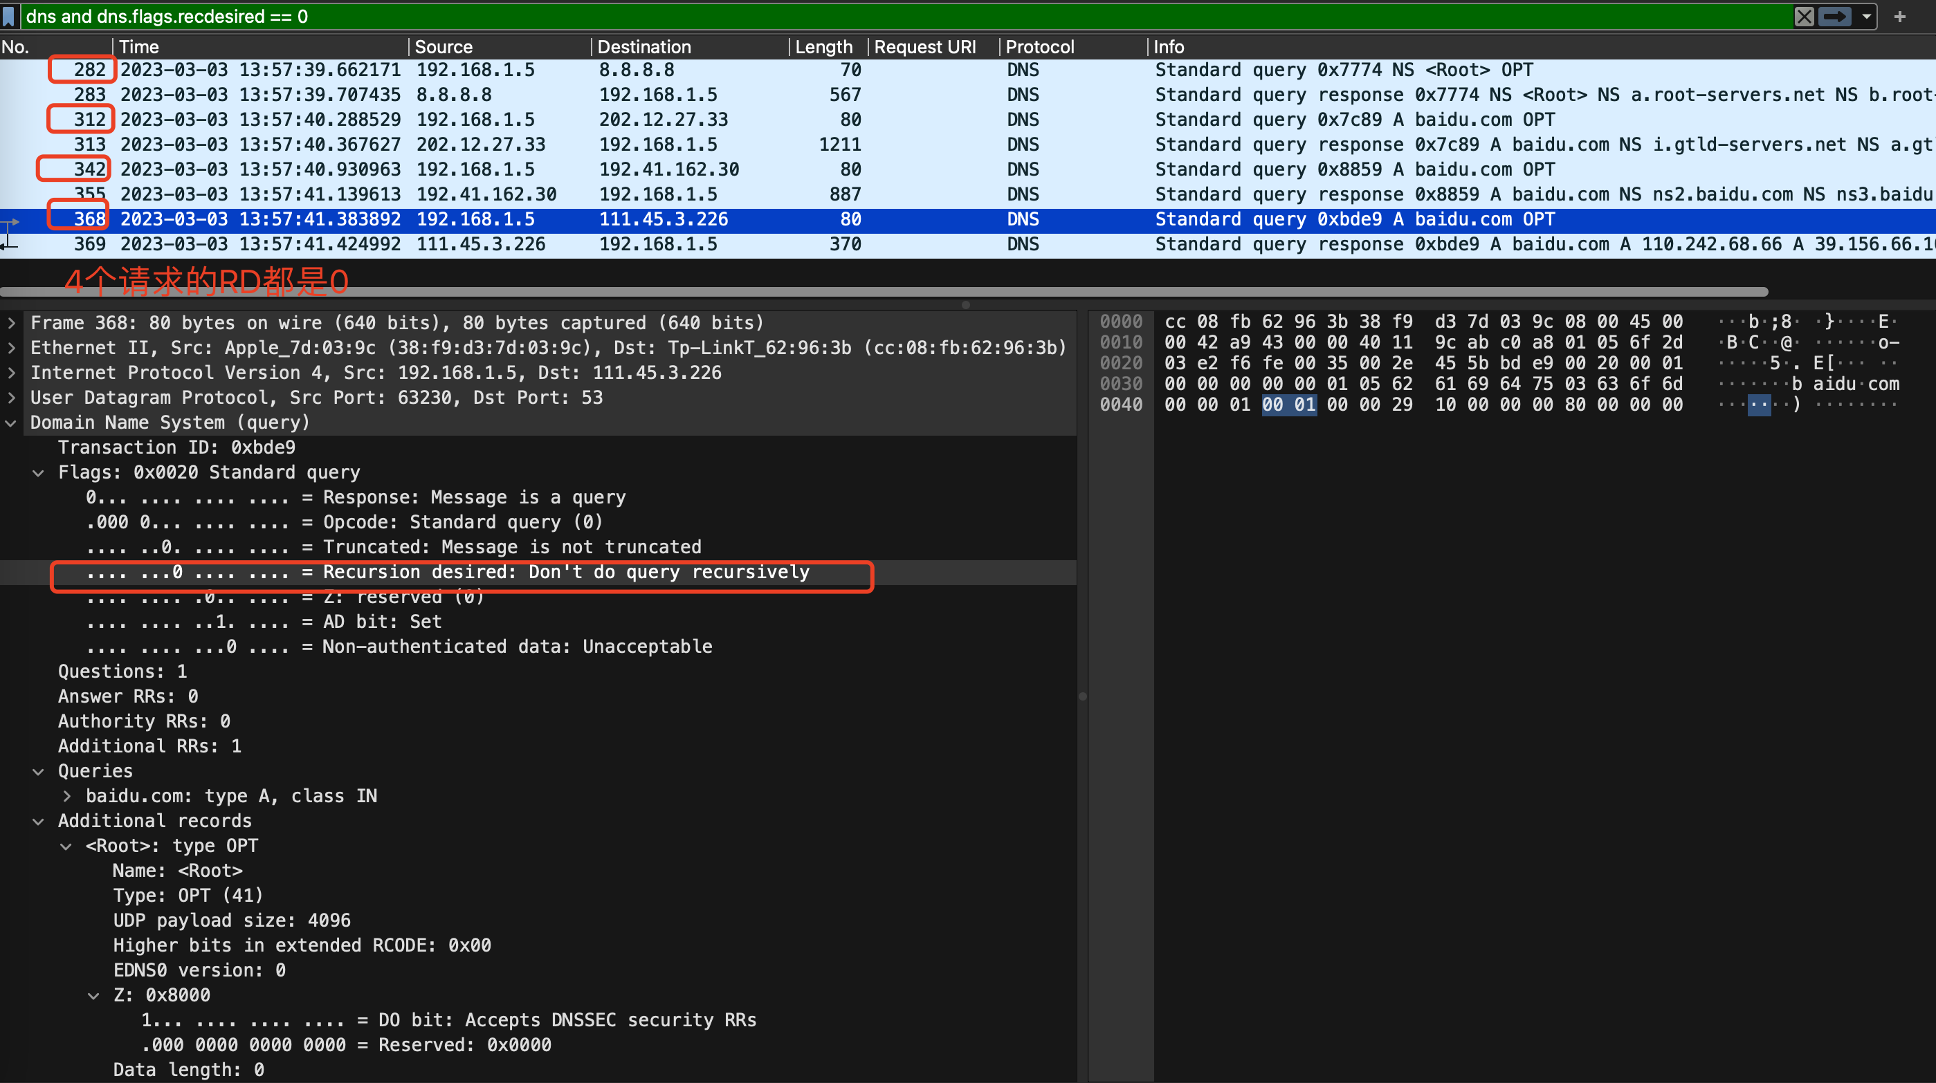The width and height of the screenshot is (1936, 1083).
Task: Select Higher bits in extended RCODE field
Action: tap(302, 945)
